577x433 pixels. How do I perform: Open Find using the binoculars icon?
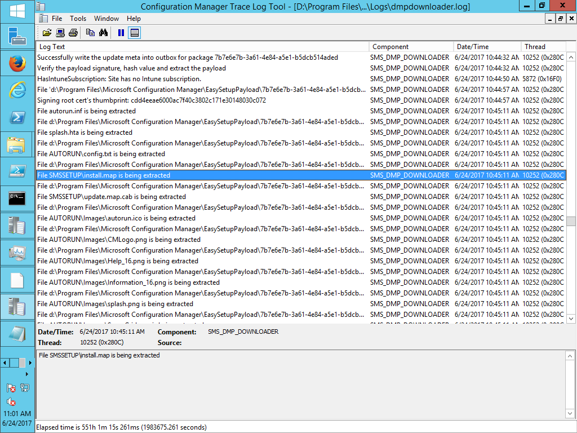coord(104,33)
